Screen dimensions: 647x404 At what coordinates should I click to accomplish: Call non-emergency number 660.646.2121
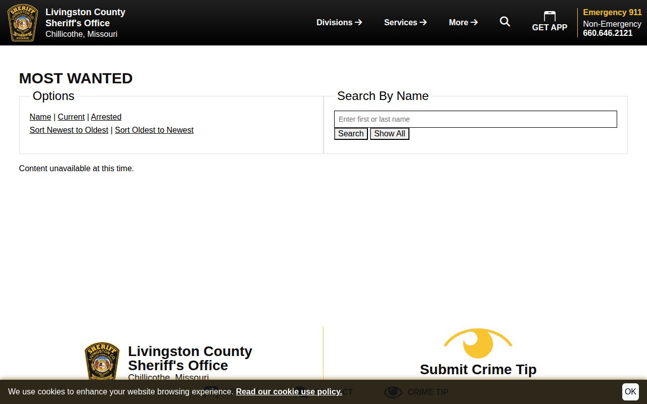(608, 33)
